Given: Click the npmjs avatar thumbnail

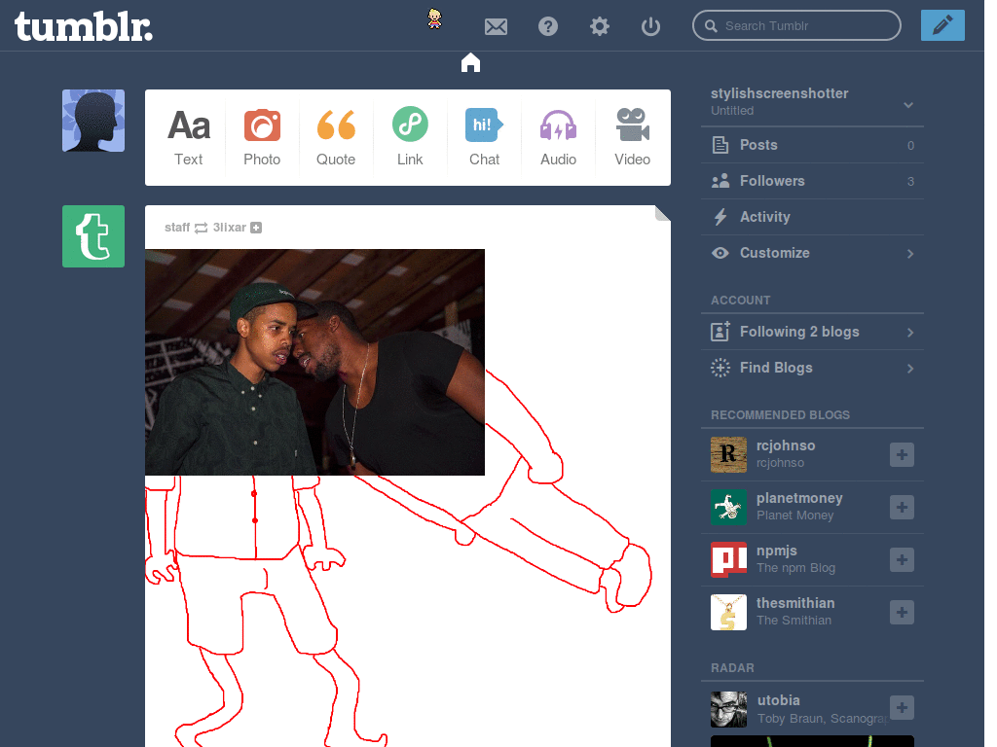Looking at the screenshot, I should (728, 559).
